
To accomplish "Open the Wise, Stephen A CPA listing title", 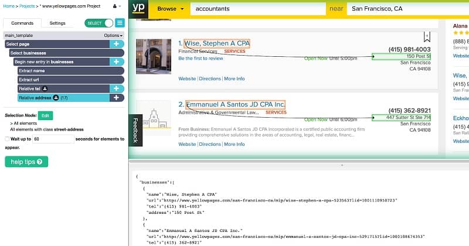I will (x=217, y=43).
